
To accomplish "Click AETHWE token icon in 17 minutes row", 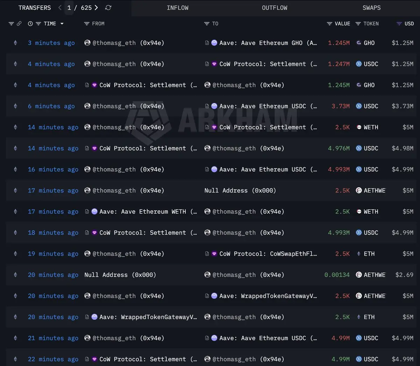I will 359,190.
